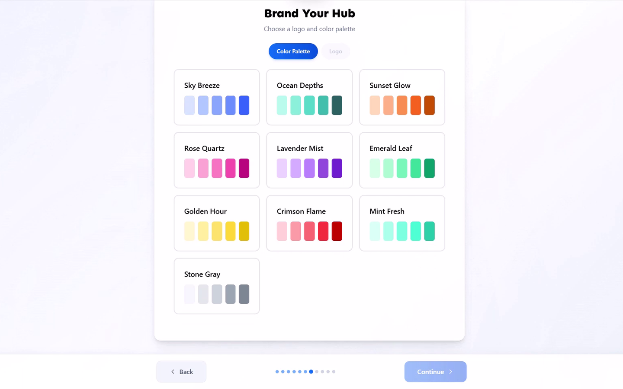Pick the magenta darkest Rose Quartz swatch
623x389 pixels.
click(x=244, y=169)
